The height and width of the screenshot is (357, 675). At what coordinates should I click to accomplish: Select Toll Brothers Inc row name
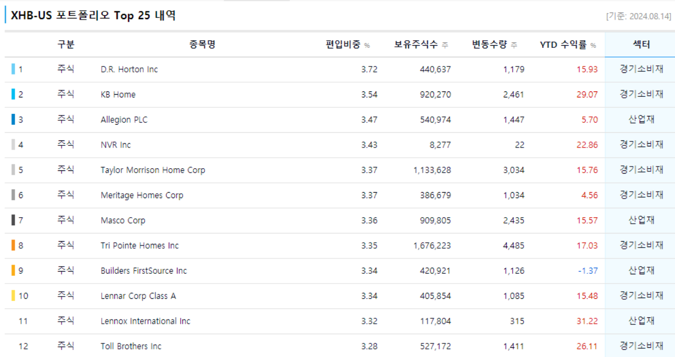pyautogui.click(x=131, y=346)
